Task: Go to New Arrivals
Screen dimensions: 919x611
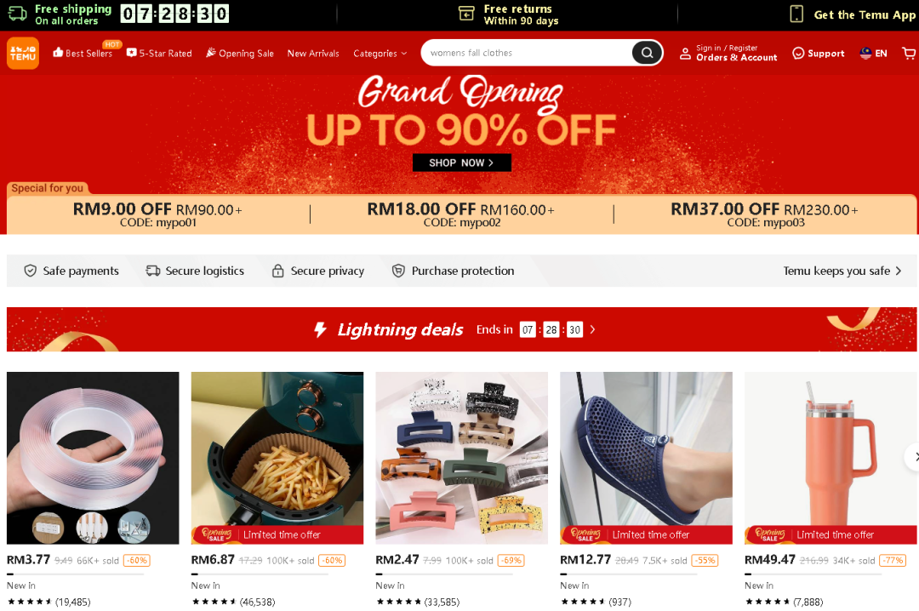Action: click(x=313, y=54)
